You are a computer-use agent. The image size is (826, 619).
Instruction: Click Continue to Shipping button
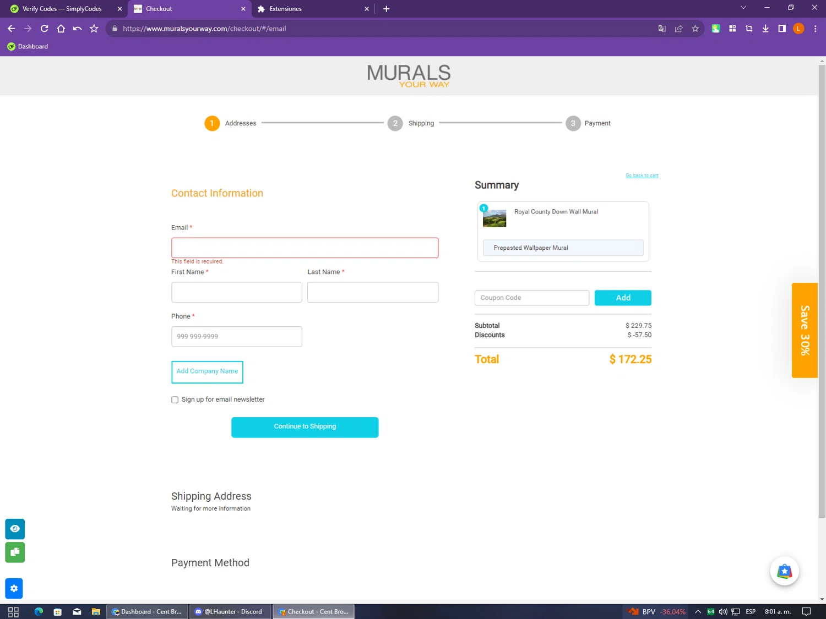(305, 428)
